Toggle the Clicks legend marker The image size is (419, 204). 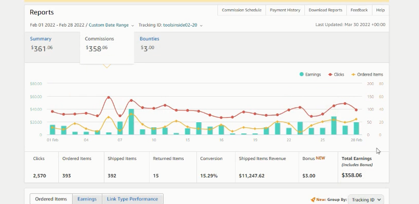[x=330, y=75]
